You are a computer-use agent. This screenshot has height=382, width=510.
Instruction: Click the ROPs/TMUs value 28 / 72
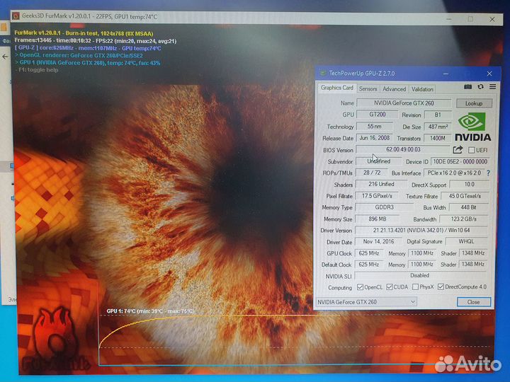click(x=372, y=173)
